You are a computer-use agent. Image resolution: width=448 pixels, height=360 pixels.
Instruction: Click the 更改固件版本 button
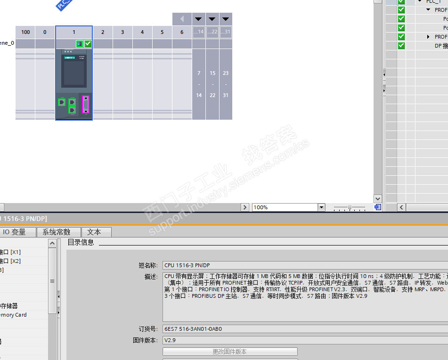click(x=230, y=352)
